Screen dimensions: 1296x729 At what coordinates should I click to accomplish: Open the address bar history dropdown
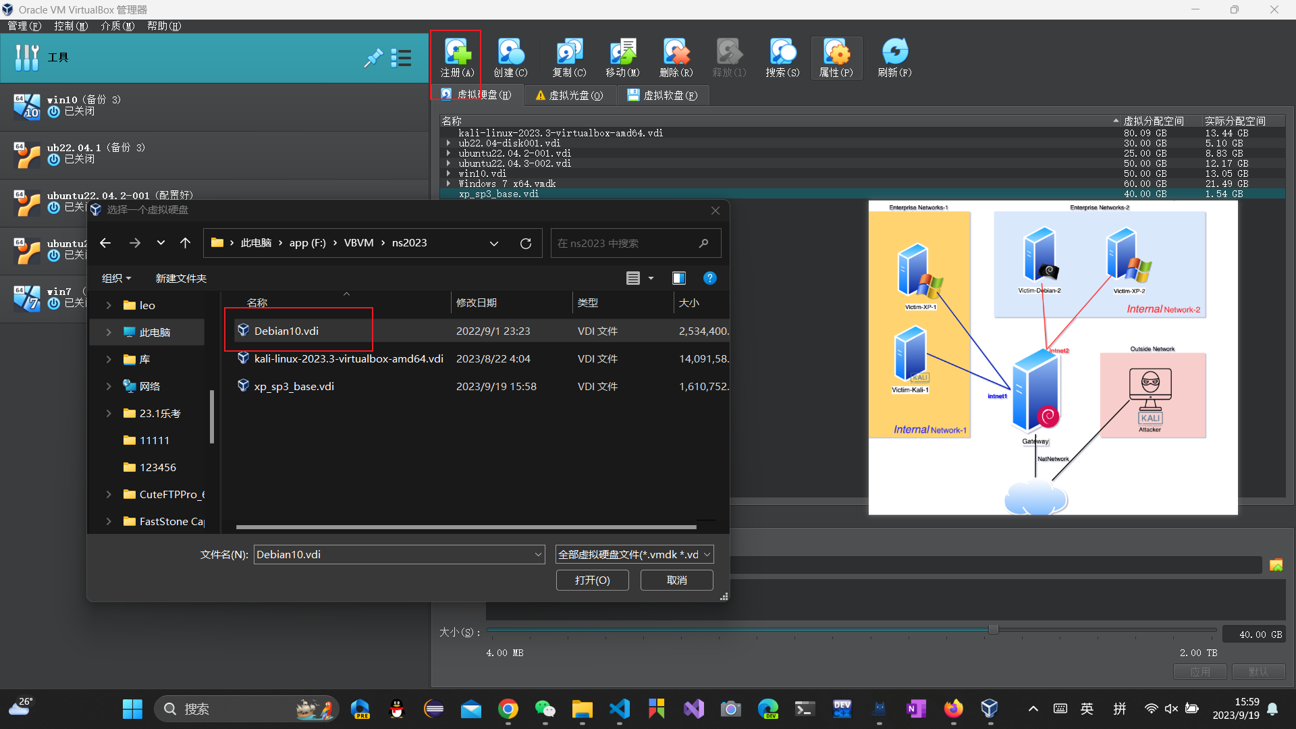494,243
